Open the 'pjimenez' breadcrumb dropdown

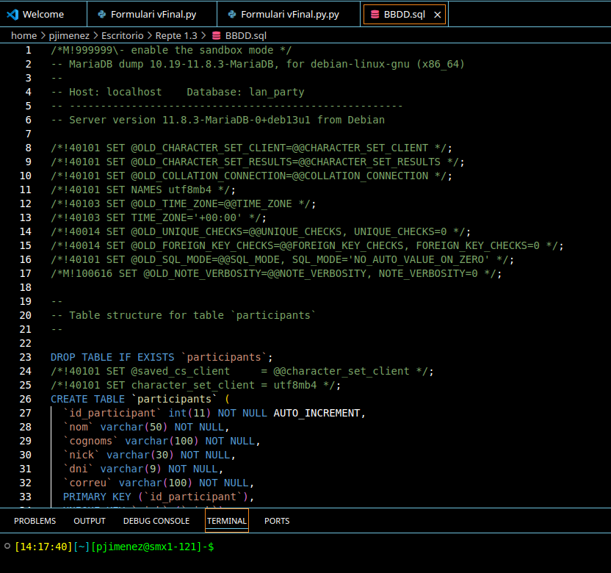[x=68, y=35]
